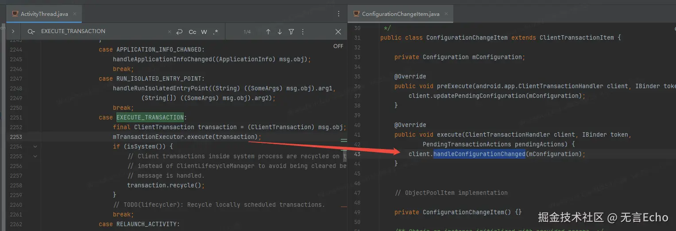Go to previous search occurrence arrow
The image size is (676, 231).
pos(268,32)
